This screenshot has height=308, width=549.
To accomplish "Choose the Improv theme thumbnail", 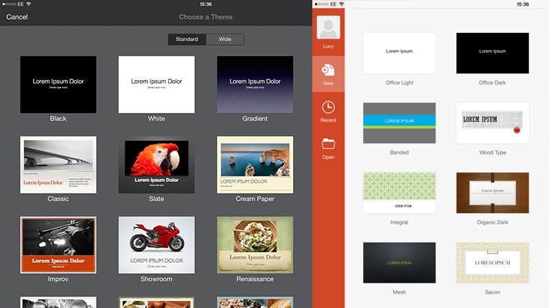I will (58, 245).
